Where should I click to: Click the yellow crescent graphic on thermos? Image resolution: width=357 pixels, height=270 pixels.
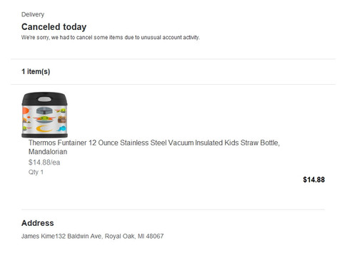44,128
